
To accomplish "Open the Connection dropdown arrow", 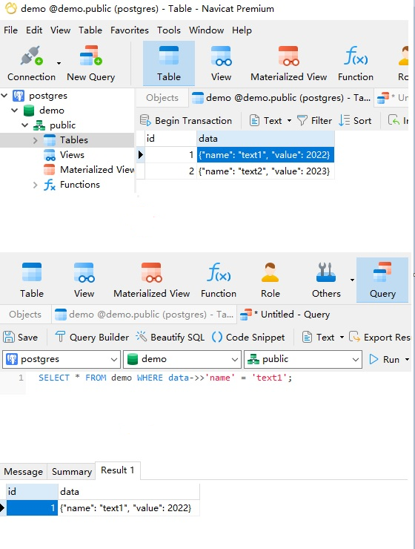I will 59,63.
